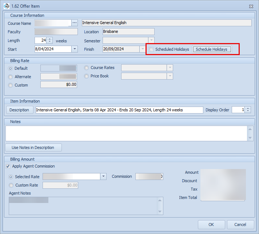Click inside the Notes text area
The image size is (259, 234).
(x=125, y=133)
